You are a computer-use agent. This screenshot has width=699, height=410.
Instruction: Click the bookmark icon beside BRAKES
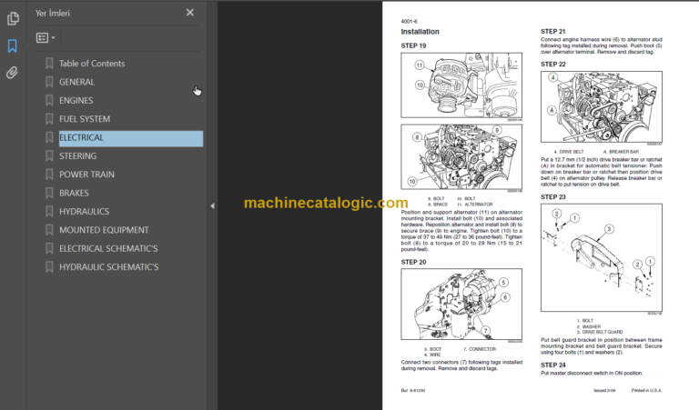(49, 194)
